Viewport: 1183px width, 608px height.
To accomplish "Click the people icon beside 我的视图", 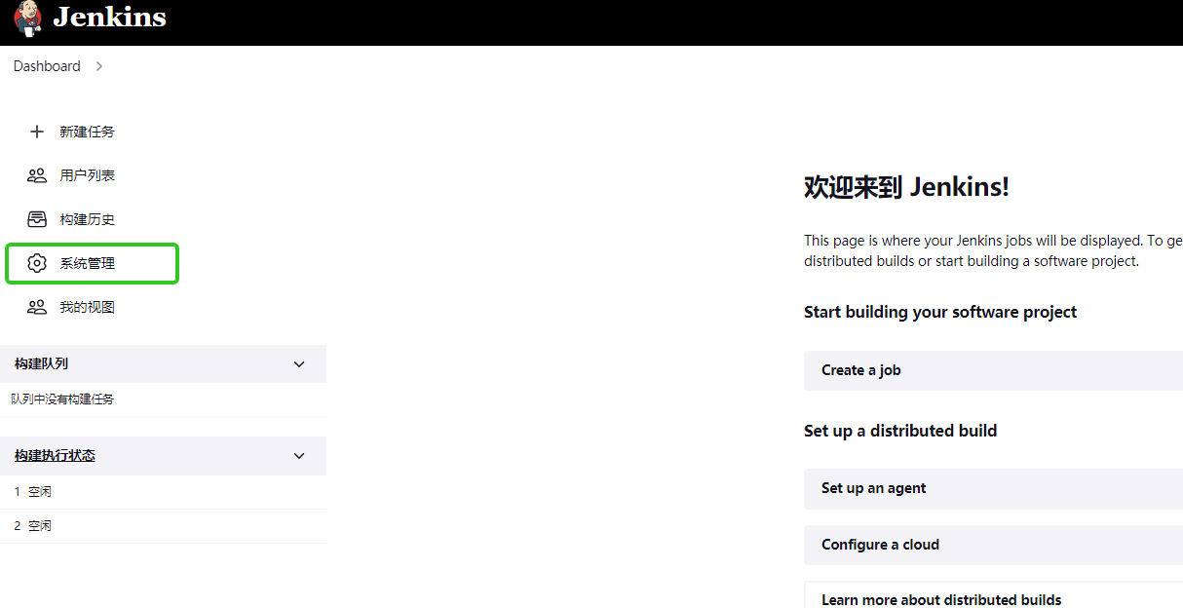I will pyautogui.click(x=37, y=307).
